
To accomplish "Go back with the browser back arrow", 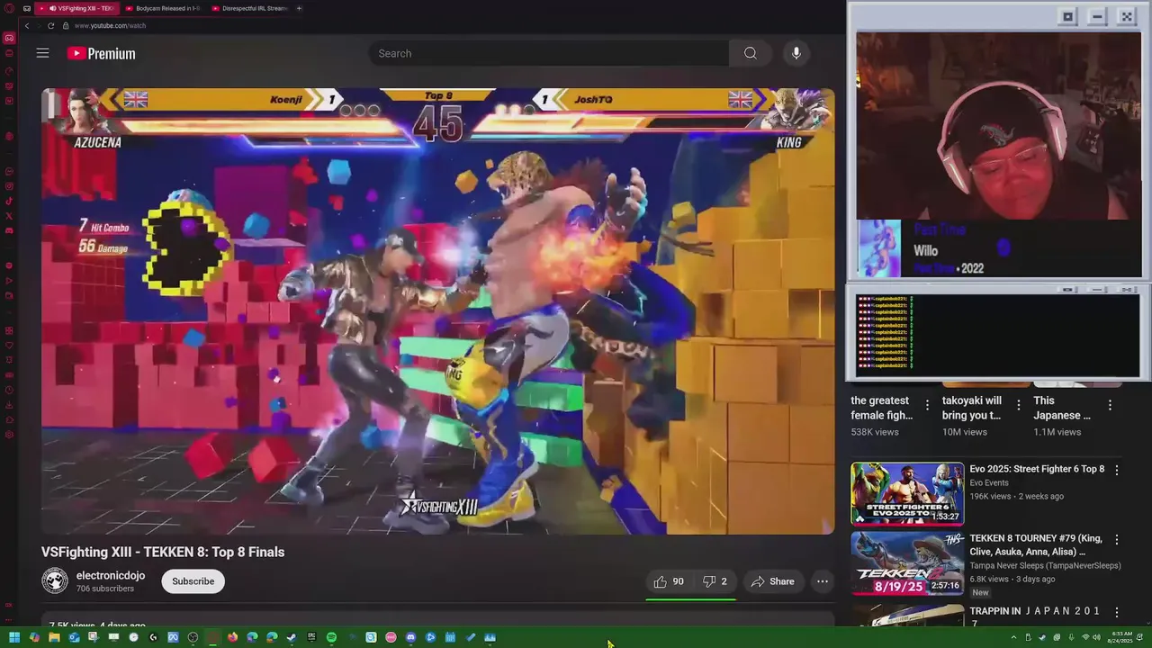I will [27, 25].
